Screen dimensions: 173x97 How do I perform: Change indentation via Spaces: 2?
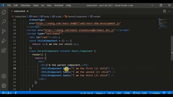coord(100,93)
